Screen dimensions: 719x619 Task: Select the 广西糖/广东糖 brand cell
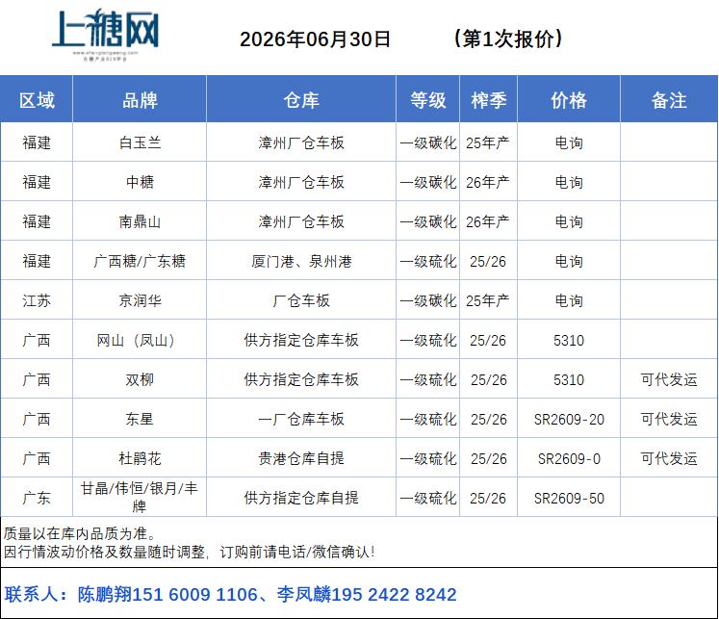(140, 261)
